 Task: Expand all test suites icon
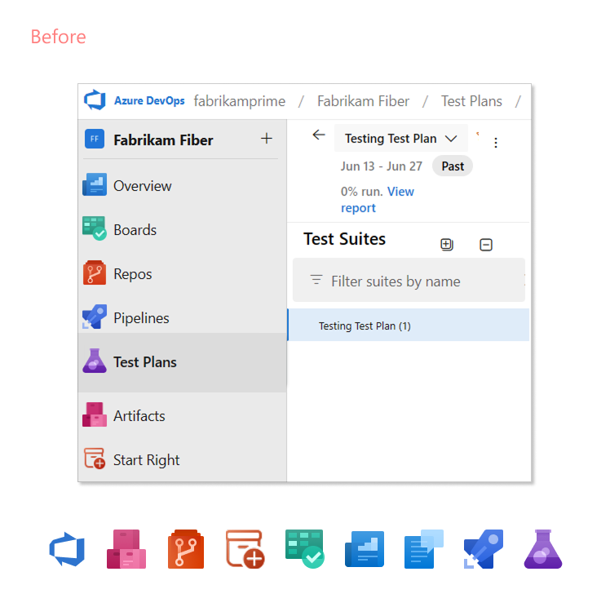[x=447, y=245]
